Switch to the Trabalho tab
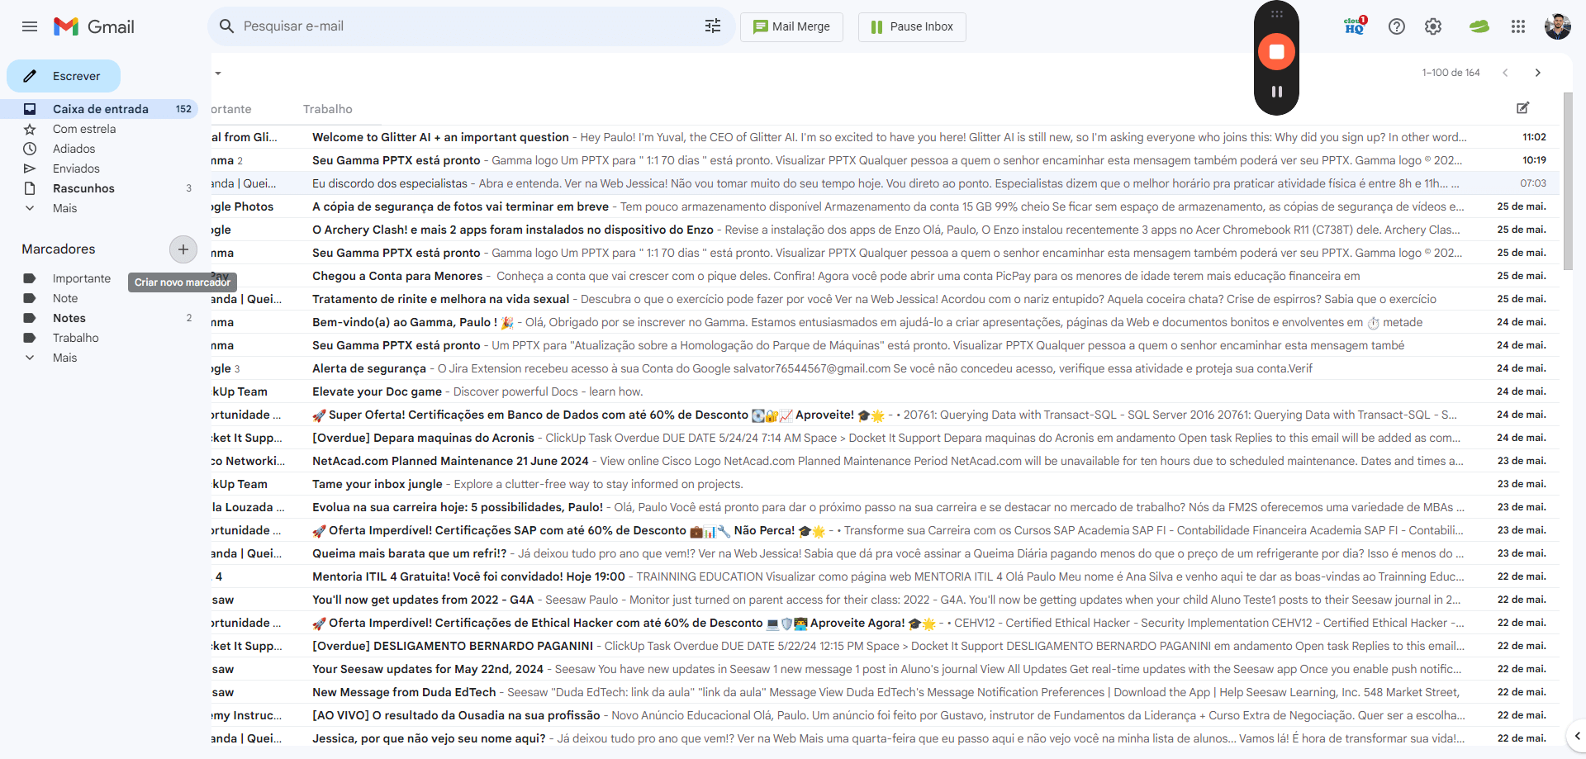1586x759 pixels. click(328, 109)
